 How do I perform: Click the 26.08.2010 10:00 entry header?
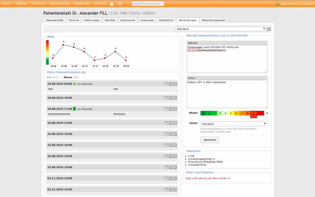click(112, 156)
